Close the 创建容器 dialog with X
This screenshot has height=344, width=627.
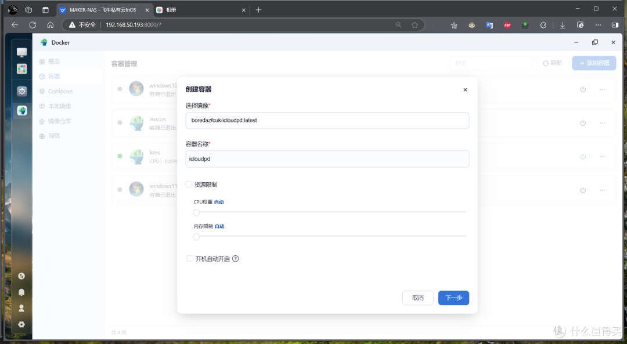[x=465, y=90]
